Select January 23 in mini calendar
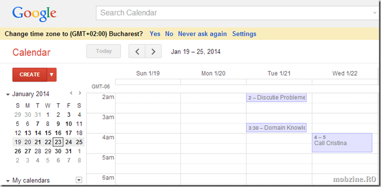Viewport: 381px width, 187px height. [58, 142]
